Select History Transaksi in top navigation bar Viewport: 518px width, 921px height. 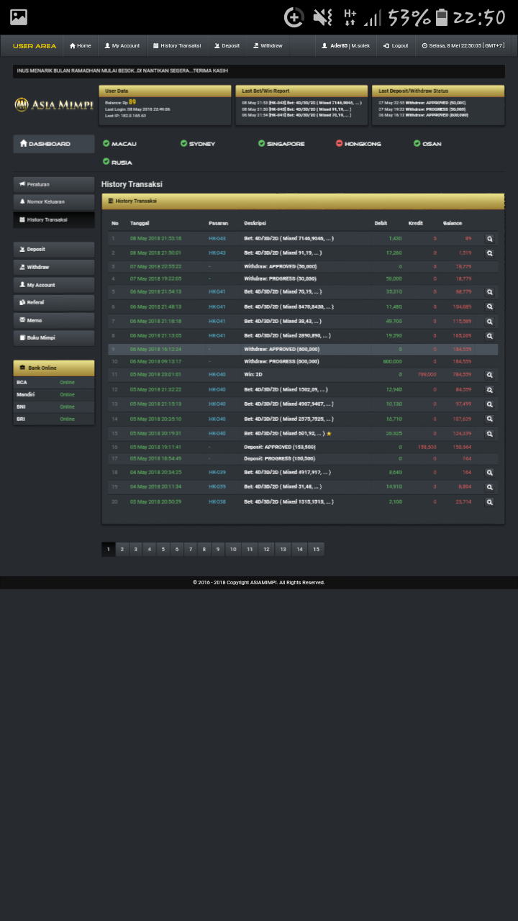point(177,46)
